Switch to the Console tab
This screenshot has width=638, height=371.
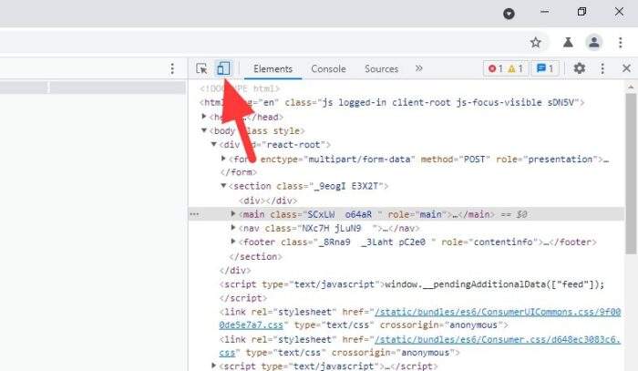[x=328, y=68]
